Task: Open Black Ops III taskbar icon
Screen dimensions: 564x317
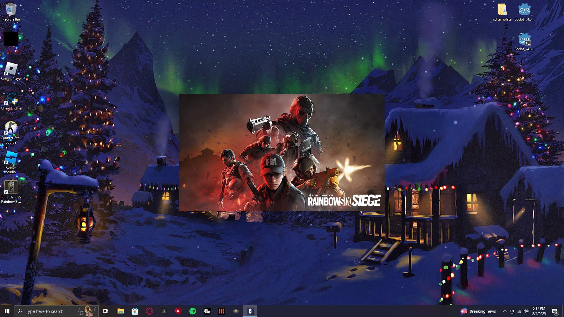Action: point(221,311)
